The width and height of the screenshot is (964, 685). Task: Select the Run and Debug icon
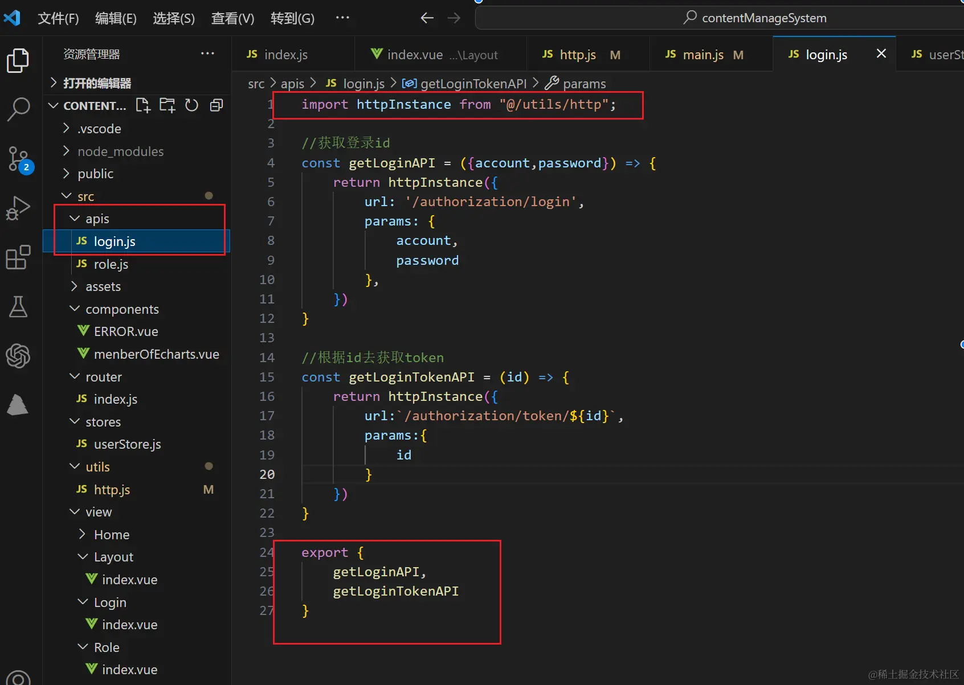click(19, 208)
